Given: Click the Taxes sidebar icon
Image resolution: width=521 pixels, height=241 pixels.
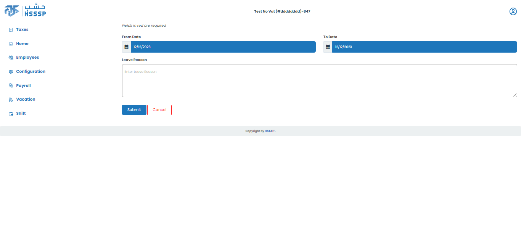Looking at the screenshot, I should (x=11, y=30).
